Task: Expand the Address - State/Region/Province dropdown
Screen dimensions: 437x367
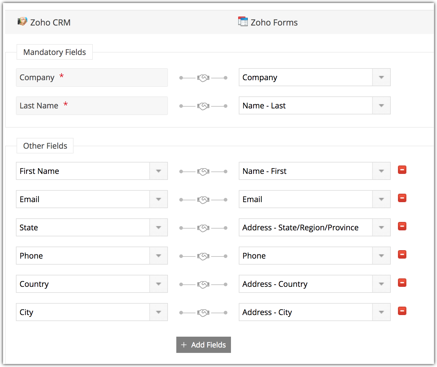Action: tap(381, 228)
